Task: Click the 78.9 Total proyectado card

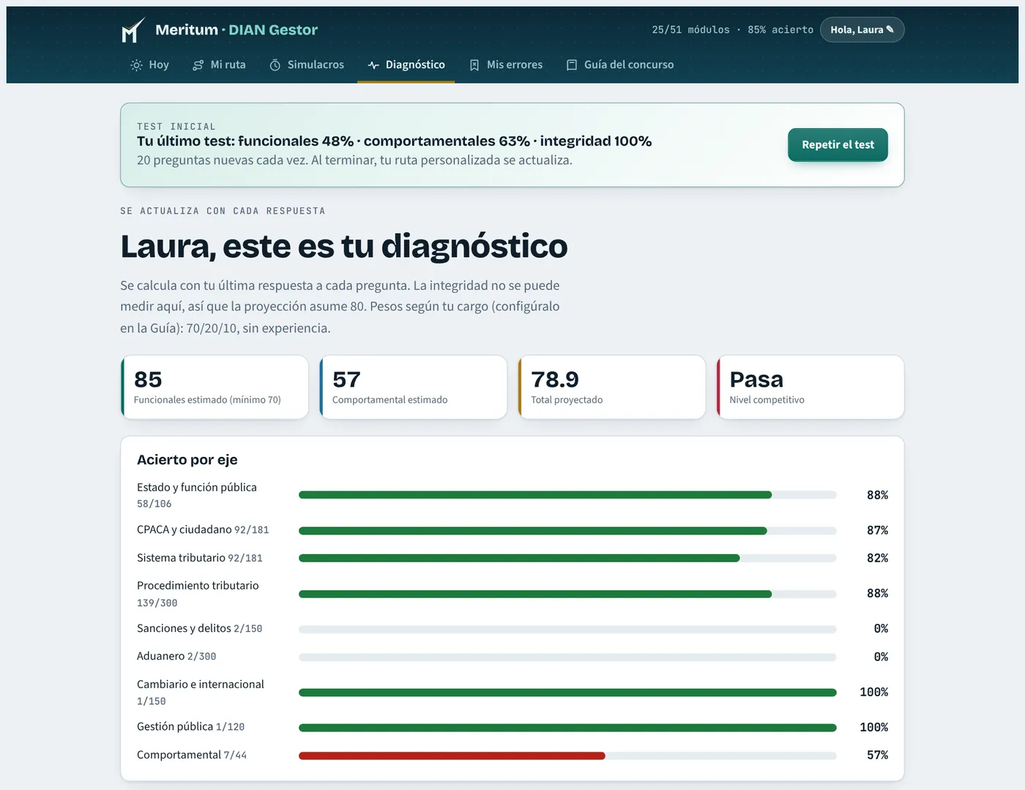Action: pyautogui.click(x=612, y=387)
